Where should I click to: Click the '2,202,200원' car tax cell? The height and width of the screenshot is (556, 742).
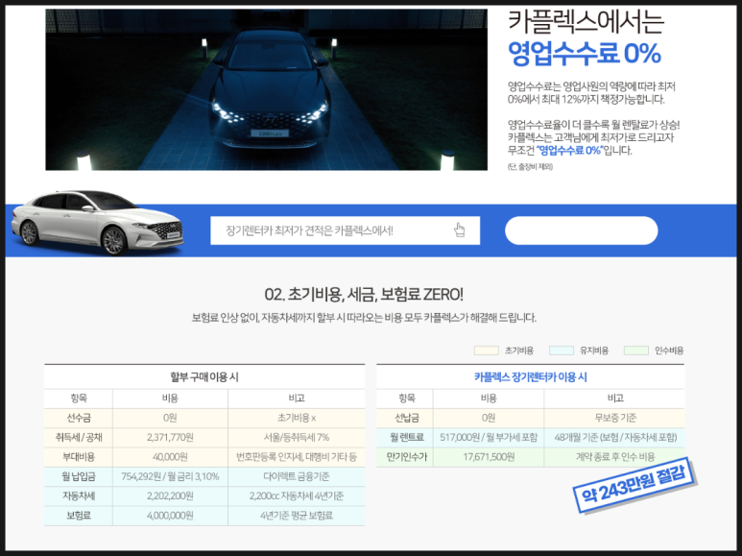[x=170, y=496]
